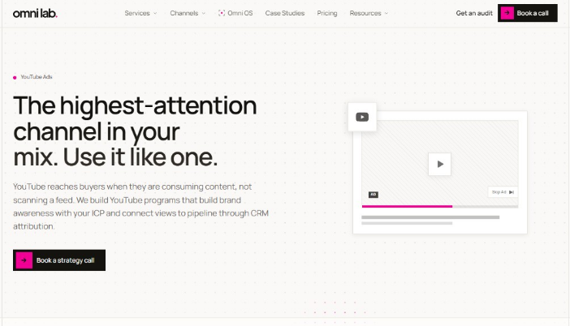Image resolution: width=570 pixels, height=326 pixels.
Task: Click the YouTube Ads label
Action: (37, 77)
